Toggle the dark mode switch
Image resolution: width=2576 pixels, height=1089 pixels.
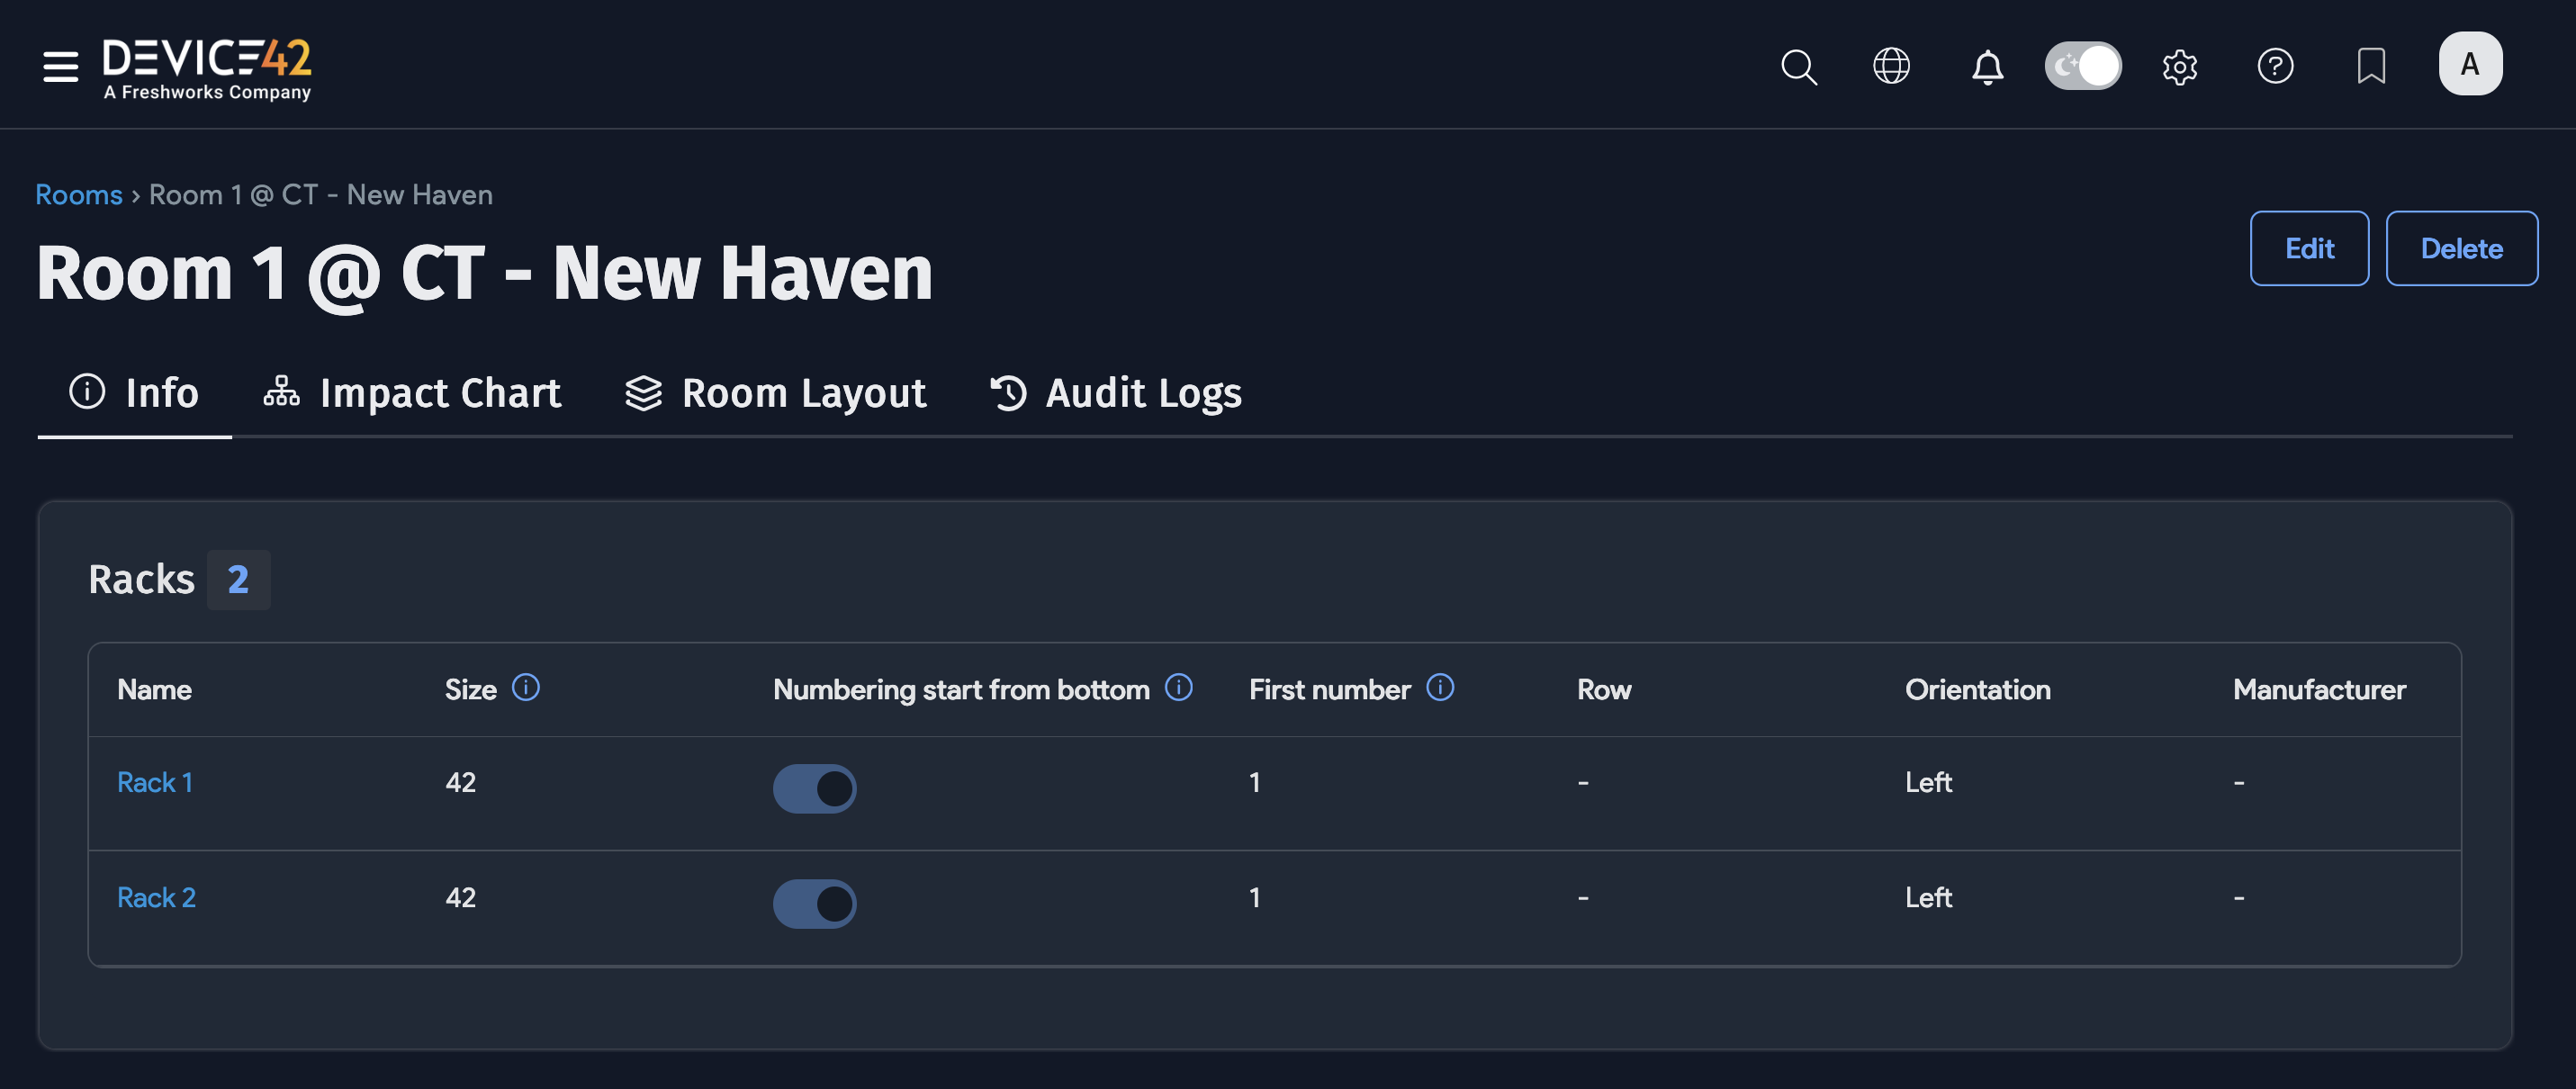2083,67
